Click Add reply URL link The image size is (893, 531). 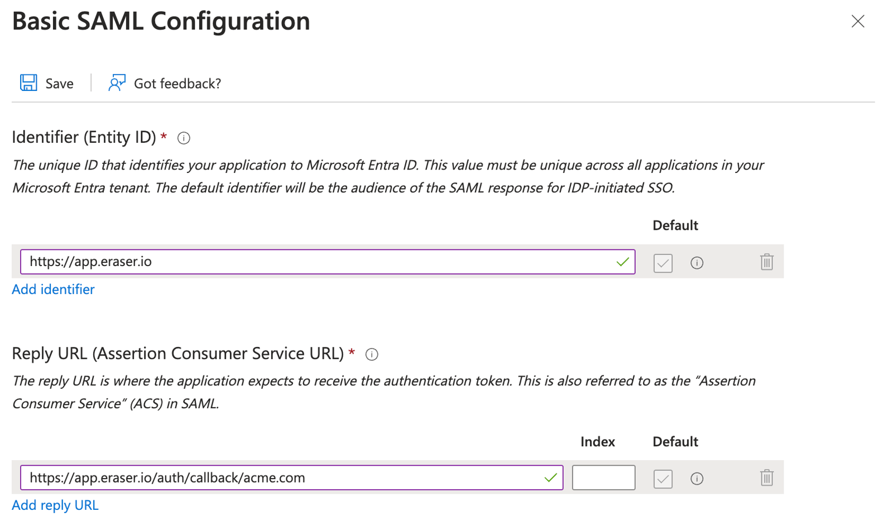[x=55, y=505]
